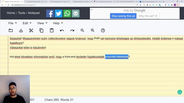Open the Chrome profile avatar
This screenshot has width=184, height=103.
click(x=175, y=5)
